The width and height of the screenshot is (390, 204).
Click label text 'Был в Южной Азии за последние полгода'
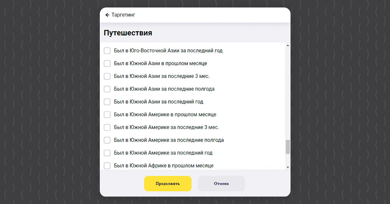[x=164, y=89]
